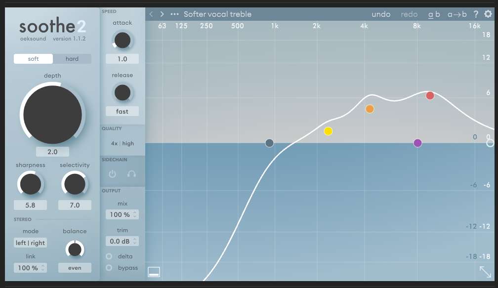Adjust the mix 100 % stepper

[122, 214]
